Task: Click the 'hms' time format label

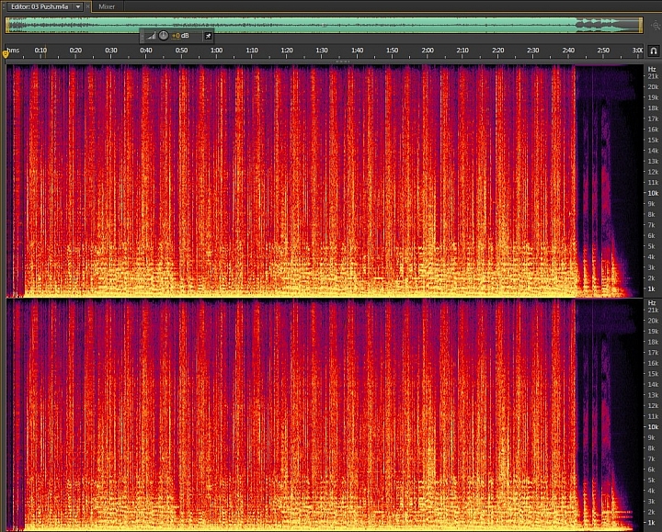Action: point(13,51)
